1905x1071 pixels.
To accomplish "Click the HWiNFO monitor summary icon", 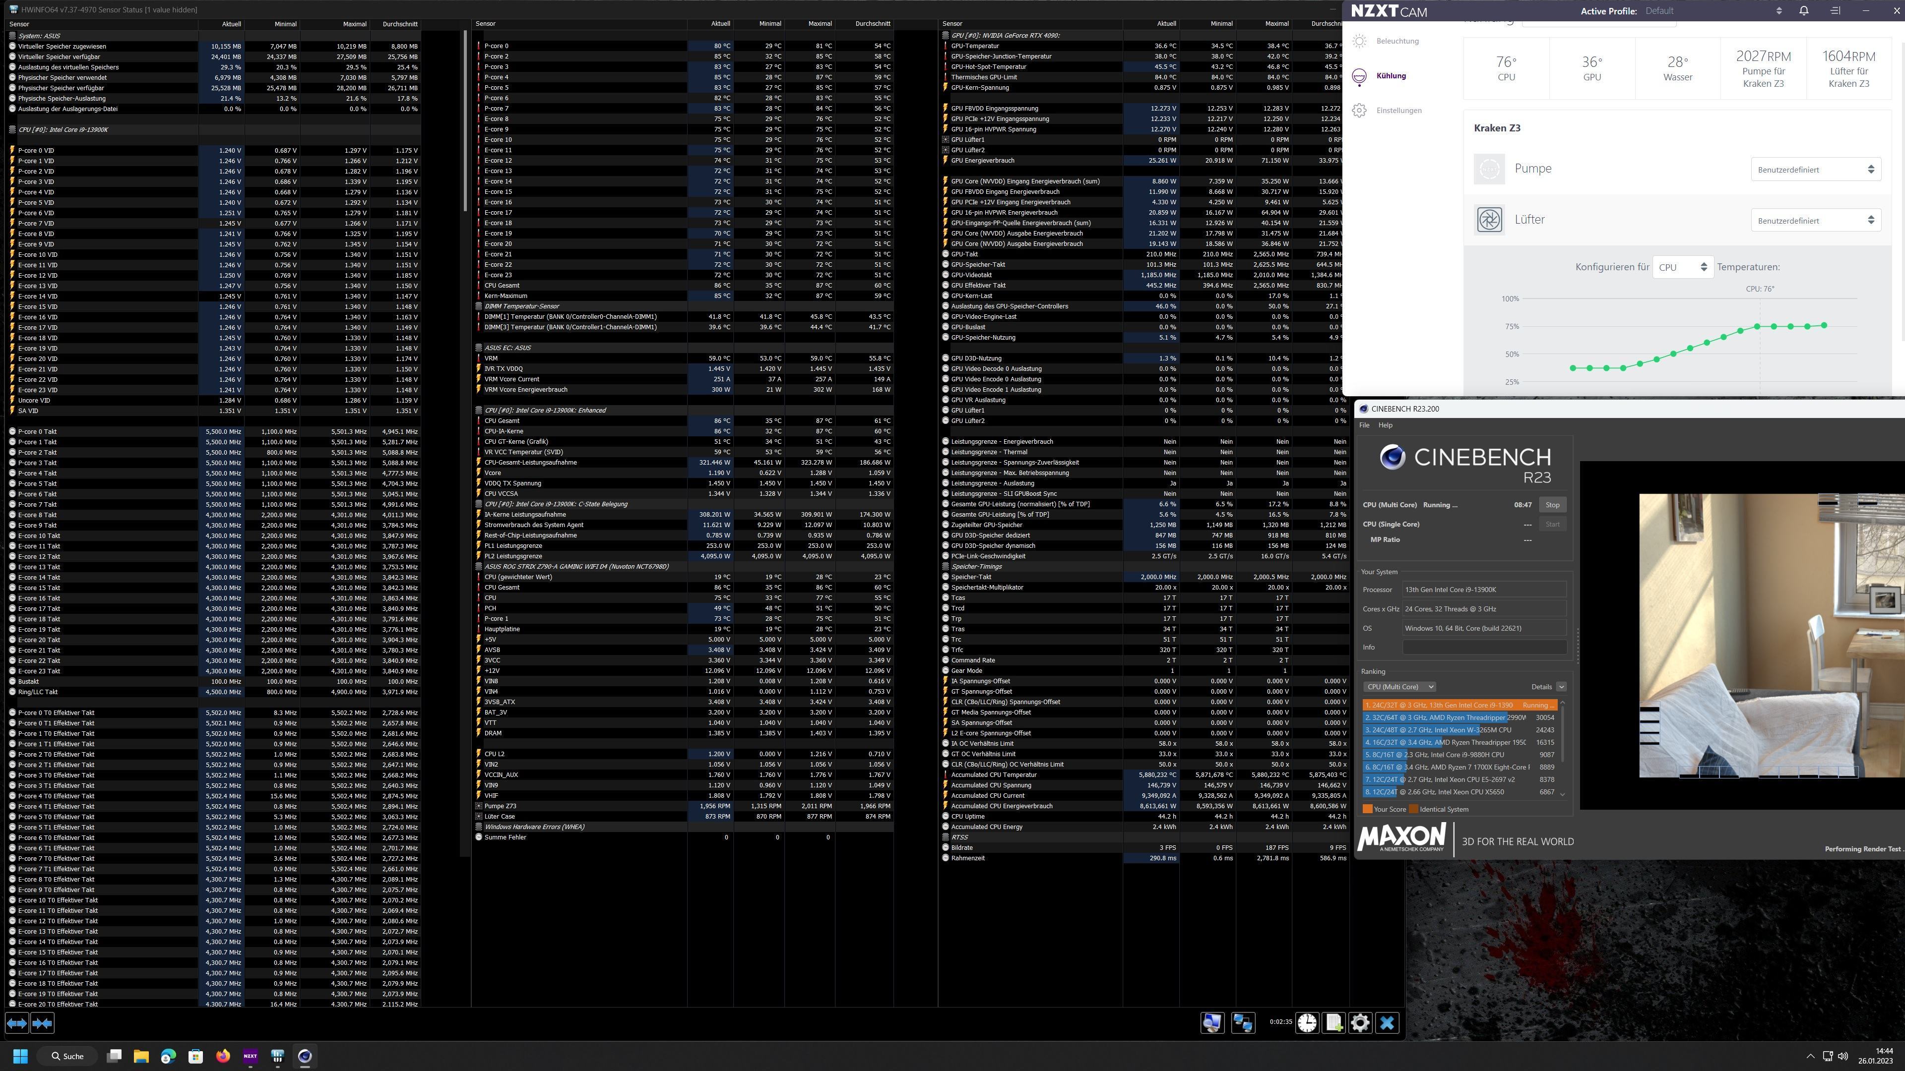I will [1212, 1023].
